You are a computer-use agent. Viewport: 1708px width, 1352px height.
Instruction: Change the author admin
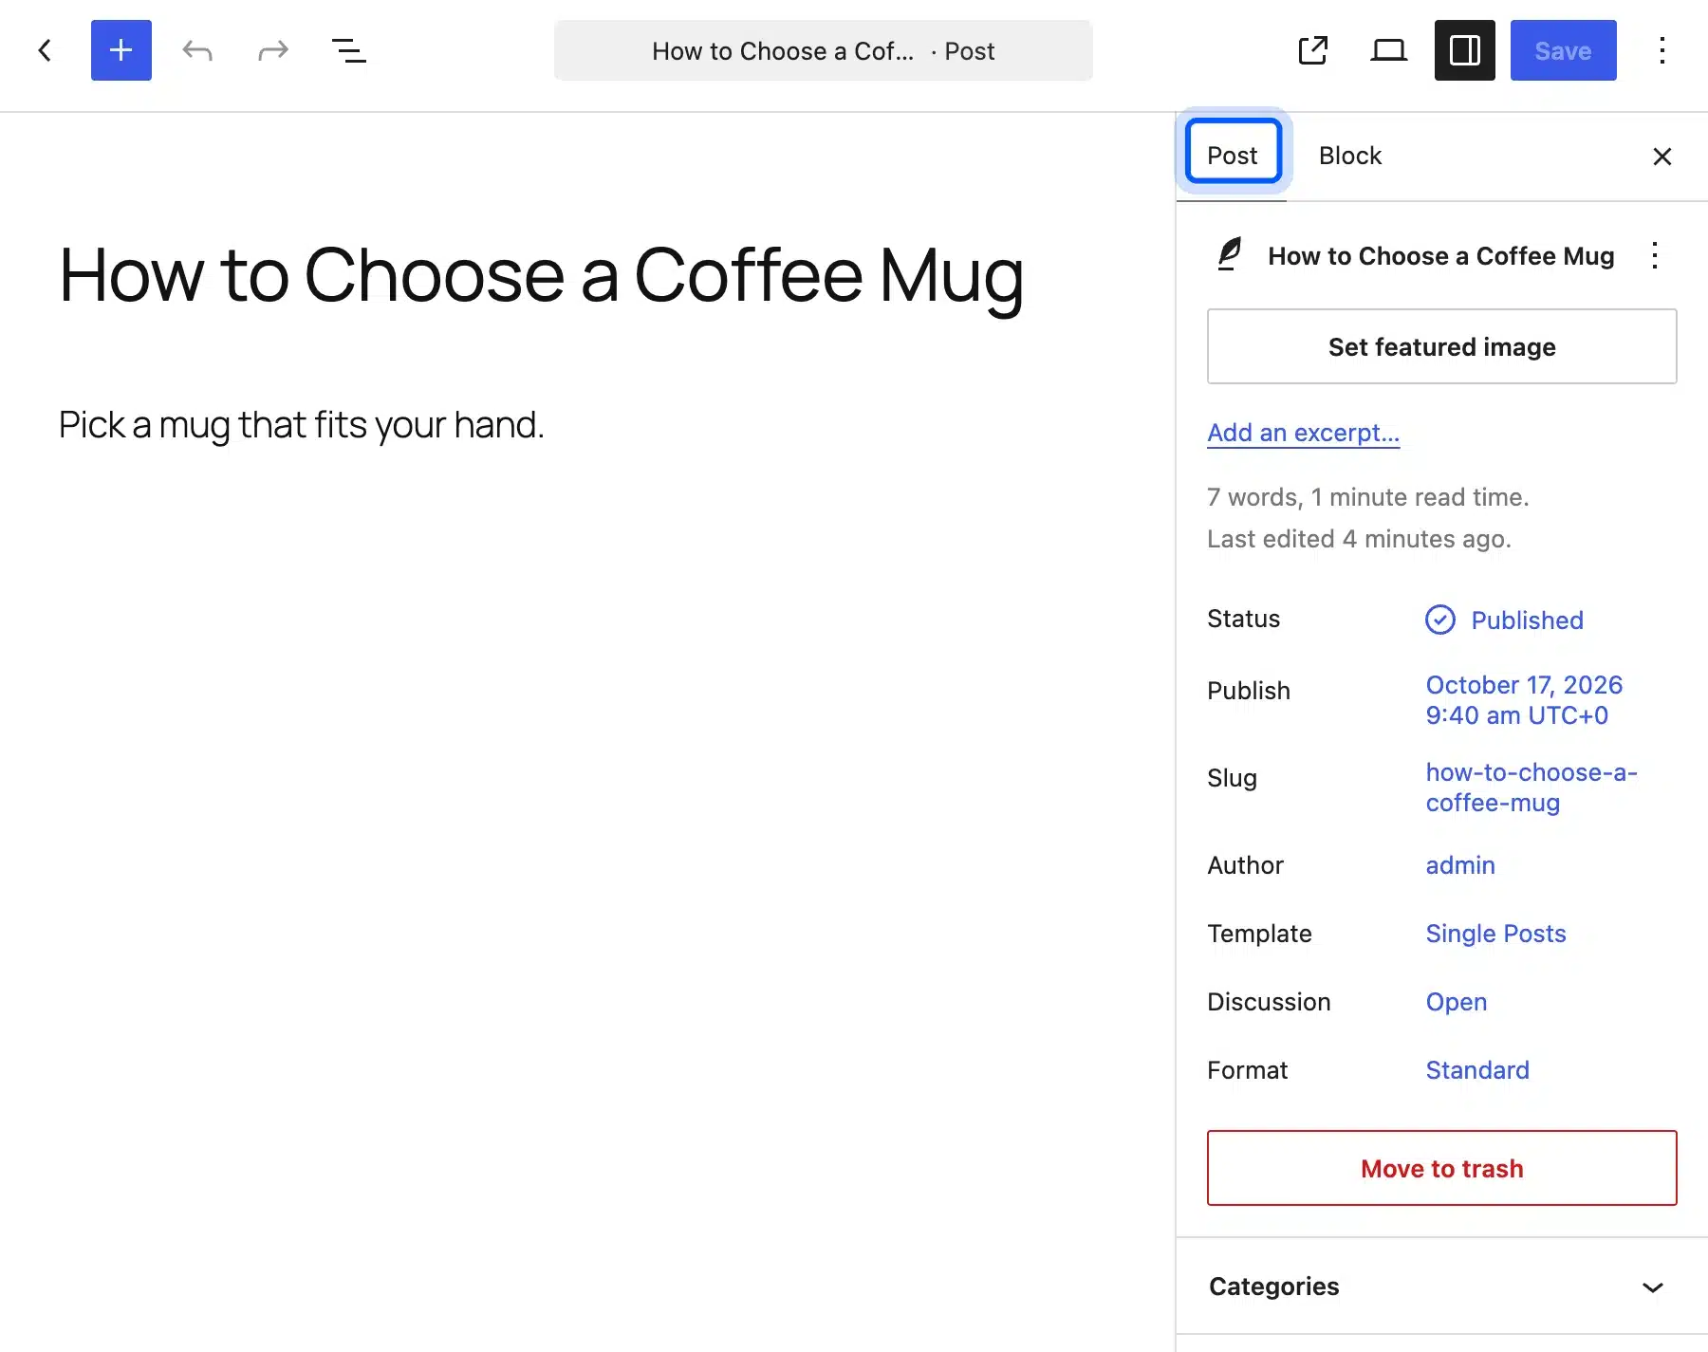click(1460, 865)
